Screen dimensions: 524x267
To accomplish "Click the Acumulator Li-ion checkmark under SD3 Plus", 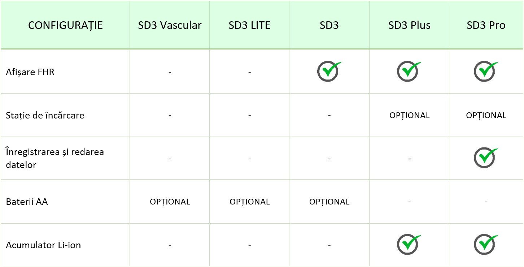I will [409, 245].
